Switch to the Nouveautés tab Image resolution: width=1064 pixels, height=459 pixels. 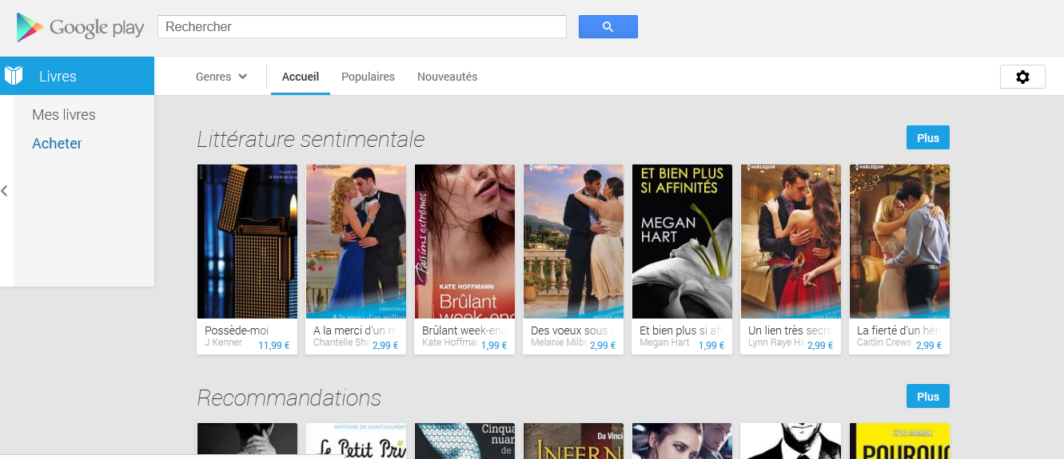447,77
